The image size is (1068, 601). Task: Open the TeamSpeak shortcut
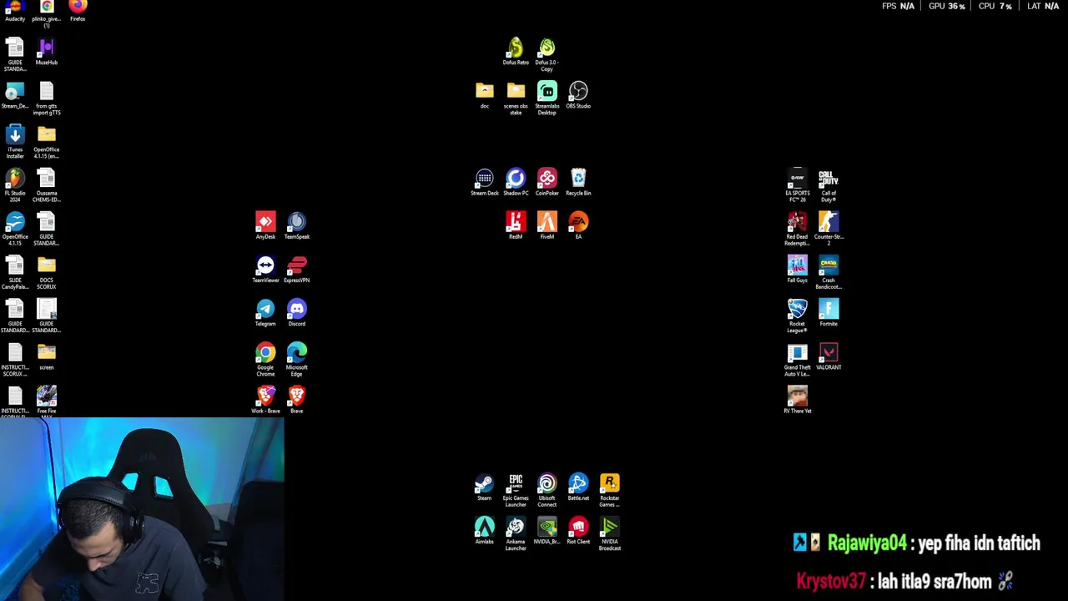point(297,225)
